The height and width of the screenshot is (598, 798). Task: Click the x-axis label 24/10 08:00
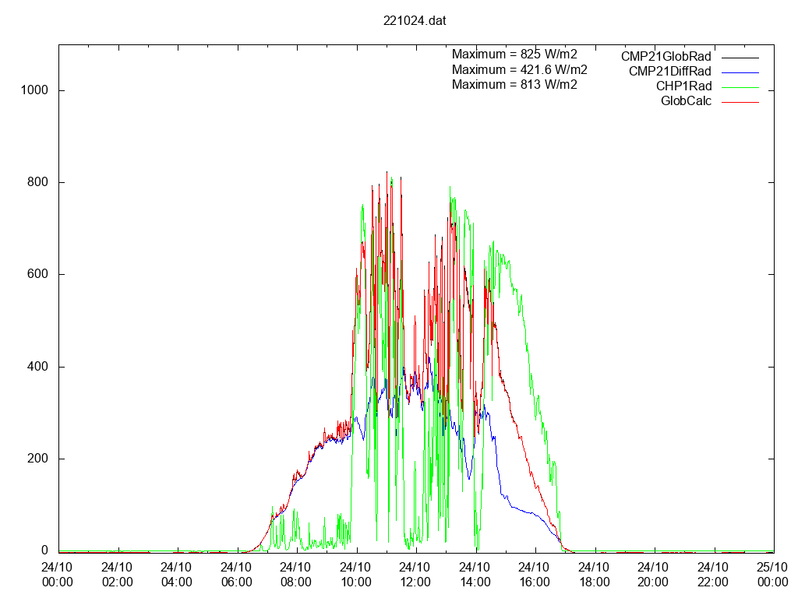click(x=296, y=575)
